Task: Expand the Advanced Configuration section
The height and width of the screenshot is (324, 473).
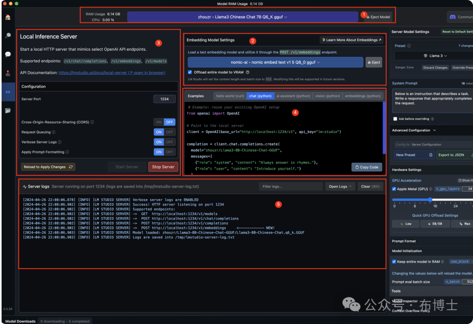Action: point(414,130)
